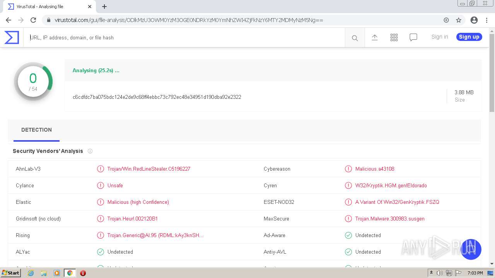Viewport: 495px width, 278px height.
Task: Close the VirusTotal browser tab
Action: 90,7
